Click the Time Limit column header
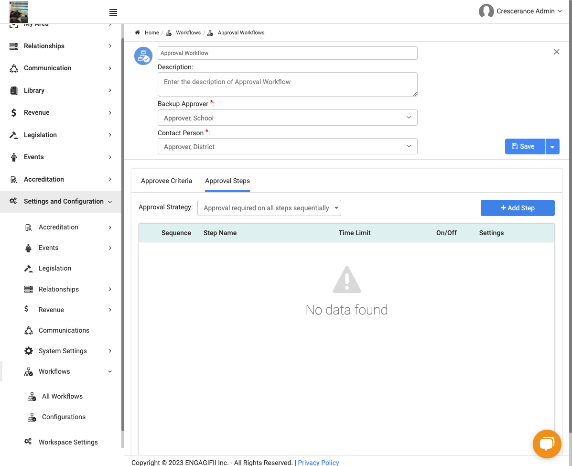 354,233
